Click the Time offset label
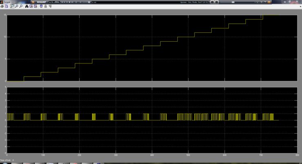Image resolution: width=302 pixels, height=164 pixels. coord(5,160)
